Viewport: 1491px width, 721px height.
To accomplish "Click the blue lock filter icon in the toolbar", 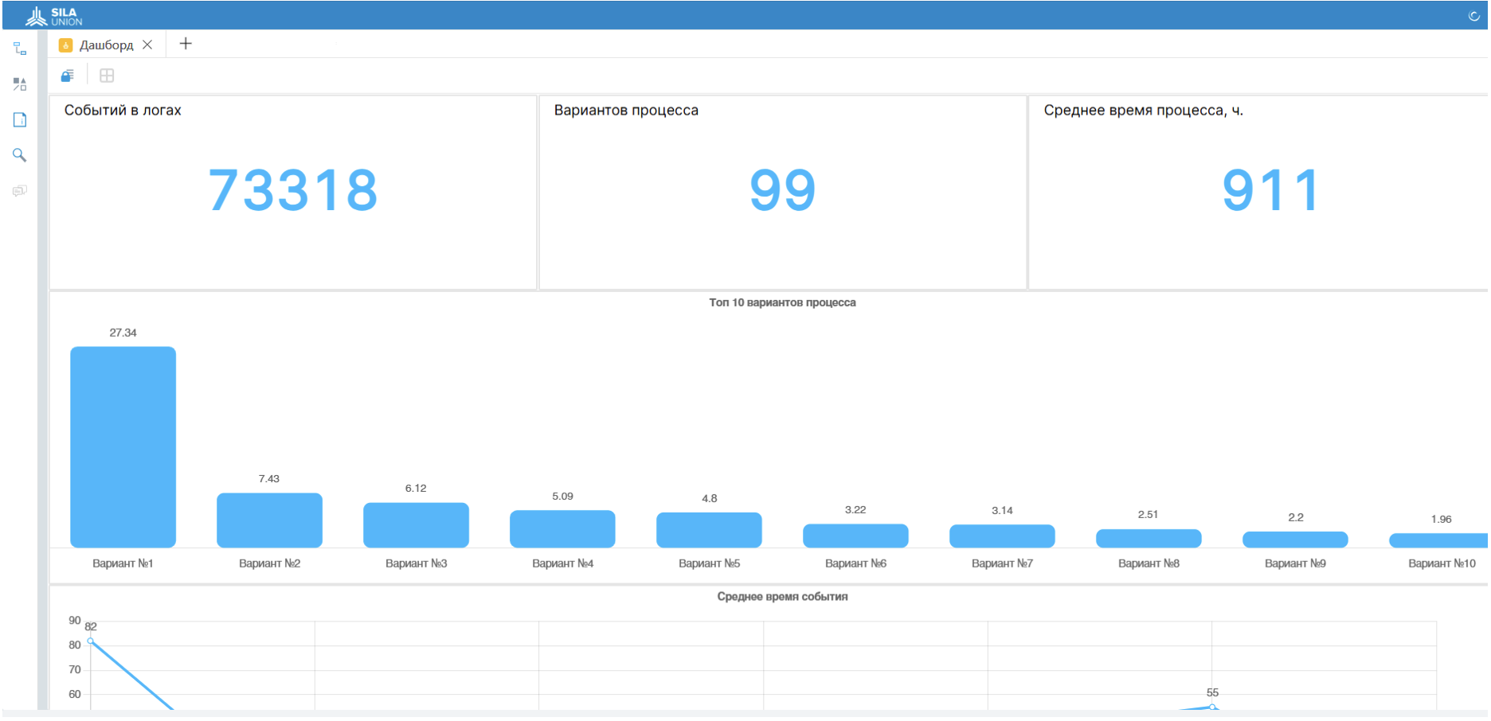I will click(67, 75).
